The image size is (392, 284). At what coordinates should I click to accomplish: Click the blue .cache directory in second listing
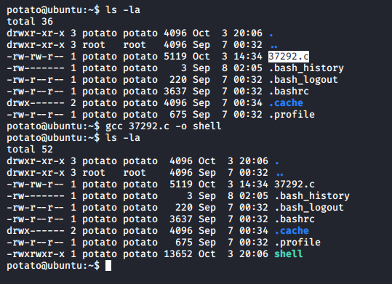tap(292, 230)
